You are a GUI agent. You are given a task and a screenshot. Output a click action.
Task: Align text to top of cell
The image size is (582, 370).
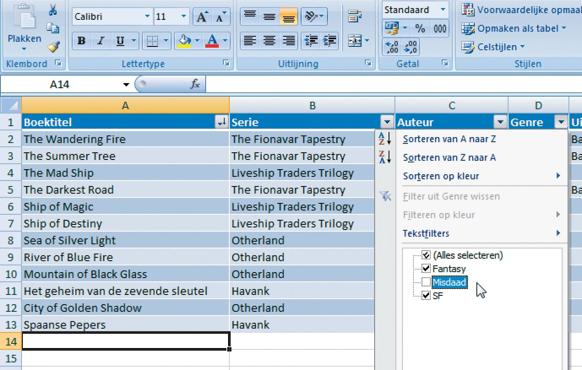click(x=250, y=16)
